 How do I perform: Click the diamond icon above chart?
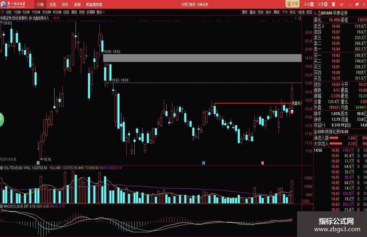[295, 18]
